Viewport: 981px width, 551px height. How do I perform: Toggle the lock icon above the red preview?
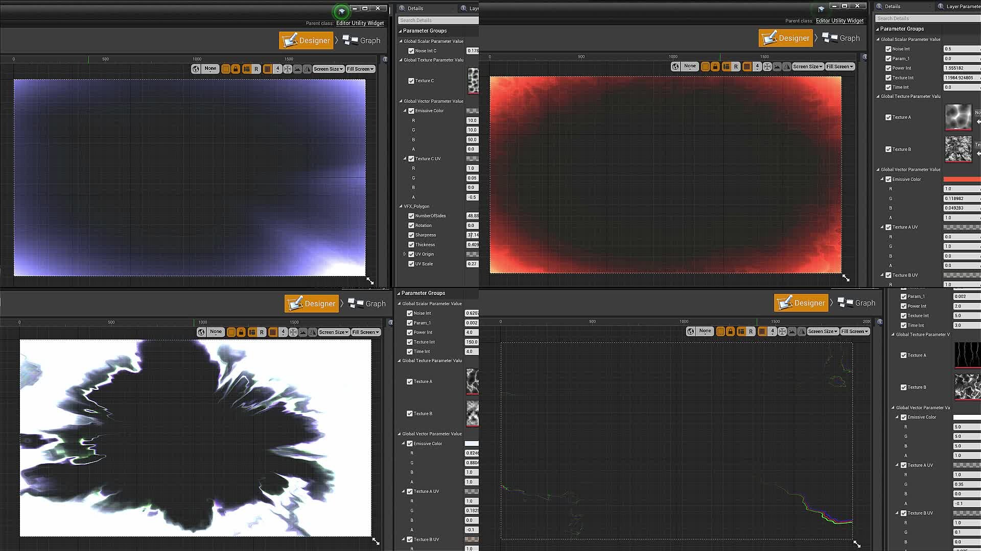(x=715, y=67)
